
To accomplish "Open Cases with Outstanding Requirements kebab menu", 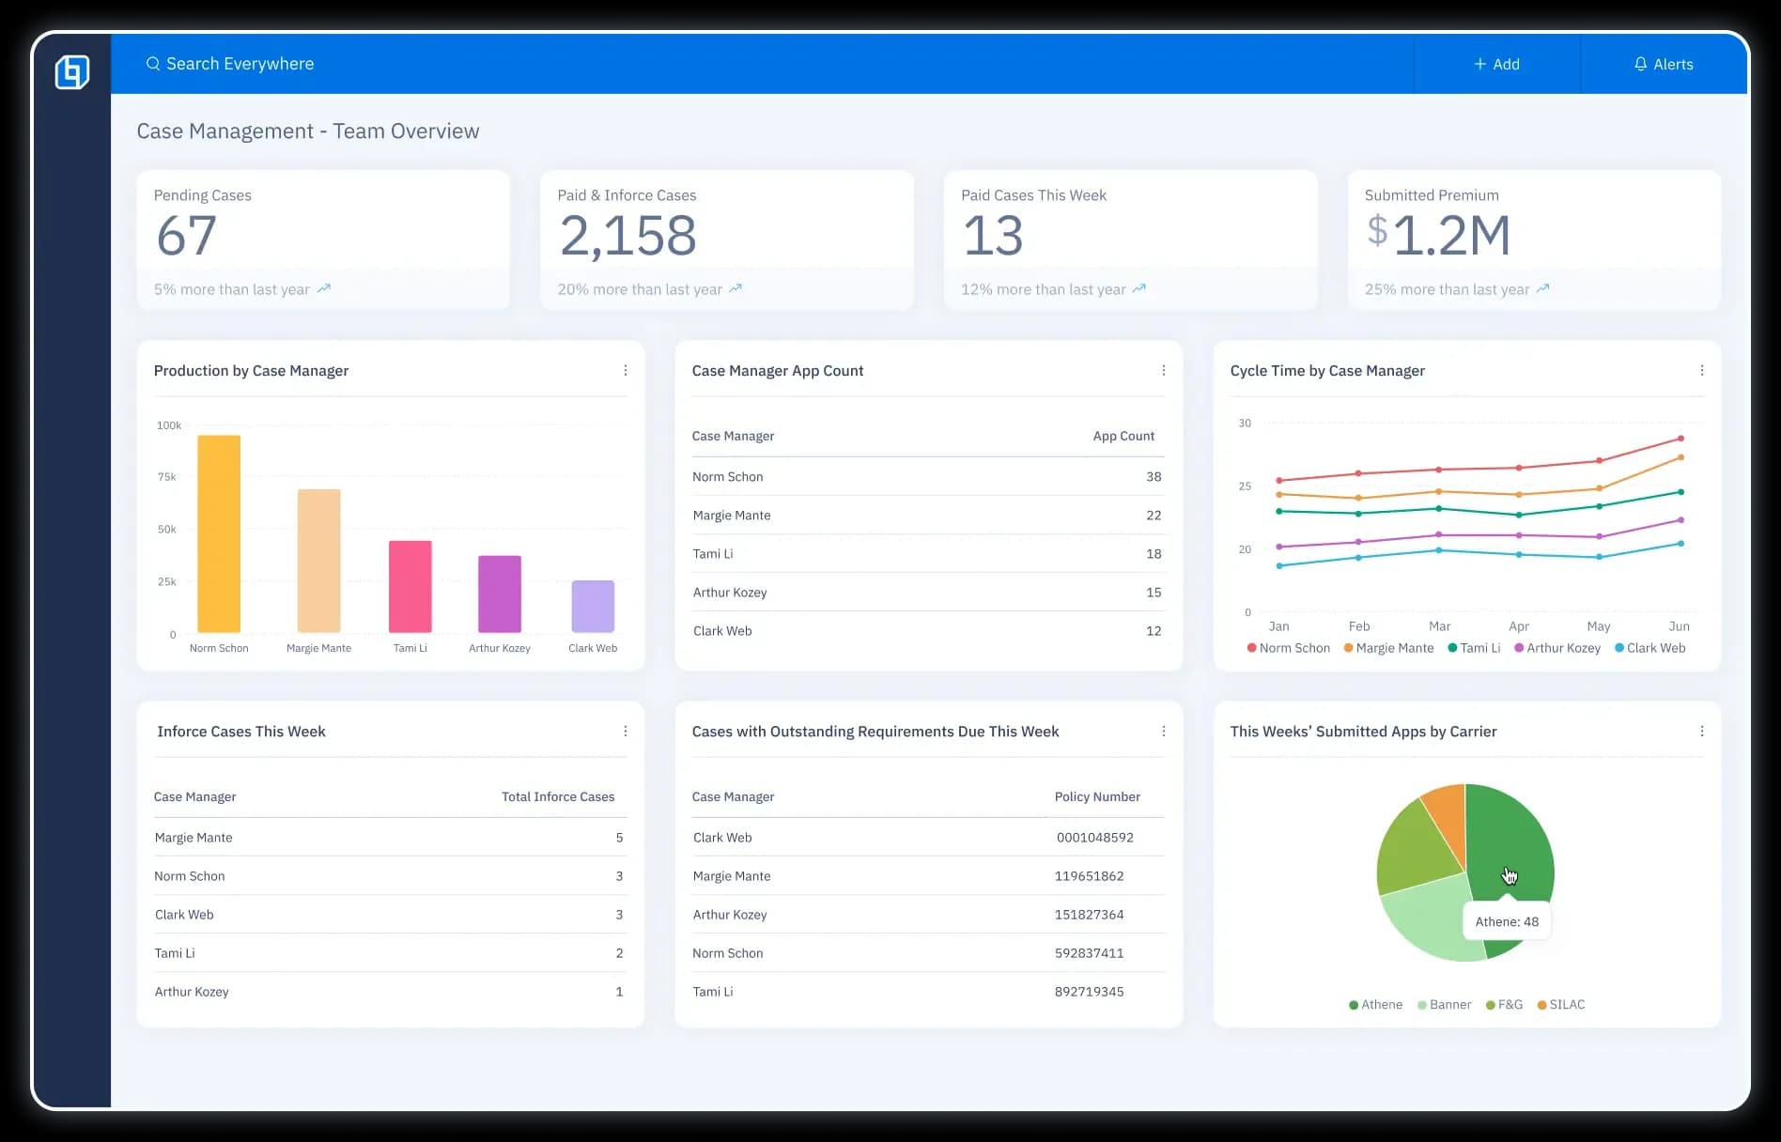I will click(1164, 732).
